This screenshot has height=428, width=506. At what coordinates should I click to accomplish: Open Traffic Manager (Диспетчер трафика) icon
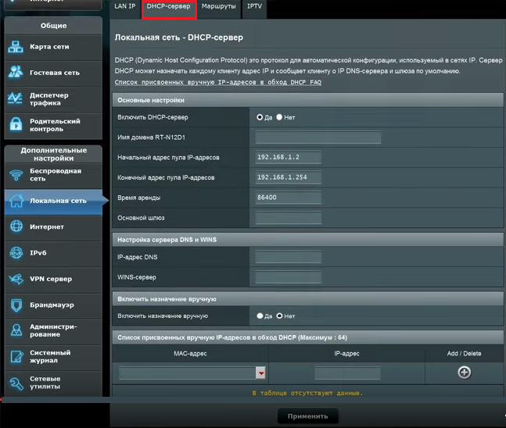(16, 99)
